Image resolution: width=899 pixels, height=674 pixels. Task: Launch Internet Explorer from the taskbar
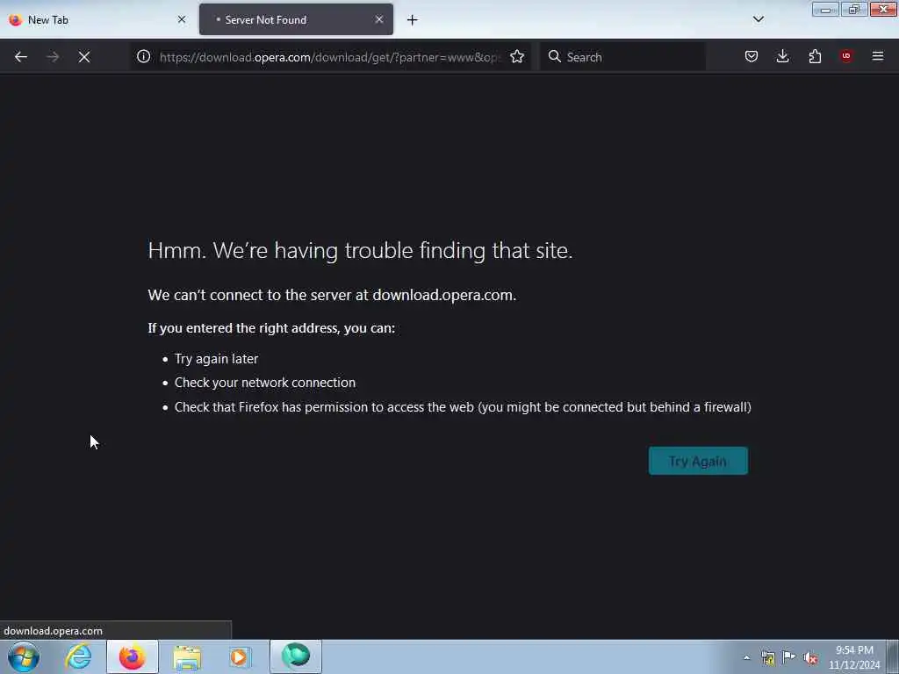(78, 656)
